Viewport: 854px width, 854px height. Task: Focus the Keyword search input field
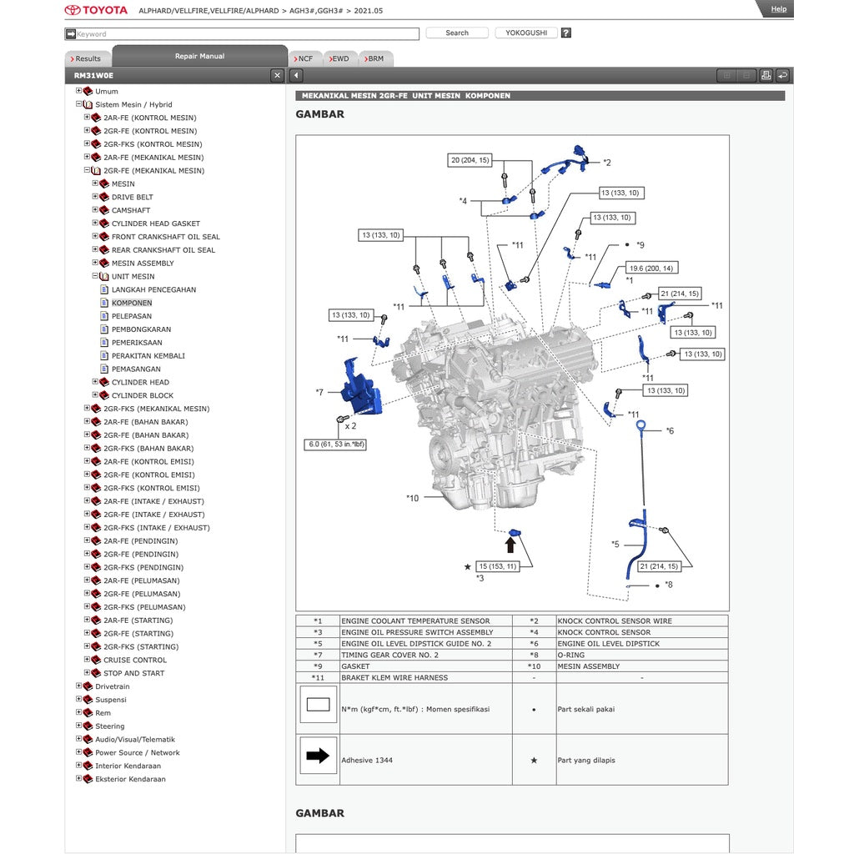tap(247, 34)
